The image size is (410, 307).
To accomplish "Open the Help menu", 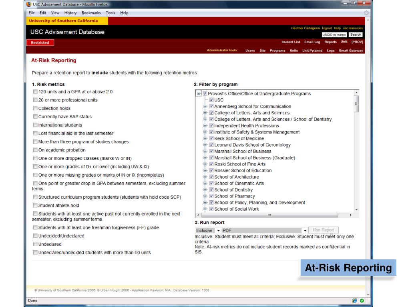I will pyautogui.click(x=124, y=13).
